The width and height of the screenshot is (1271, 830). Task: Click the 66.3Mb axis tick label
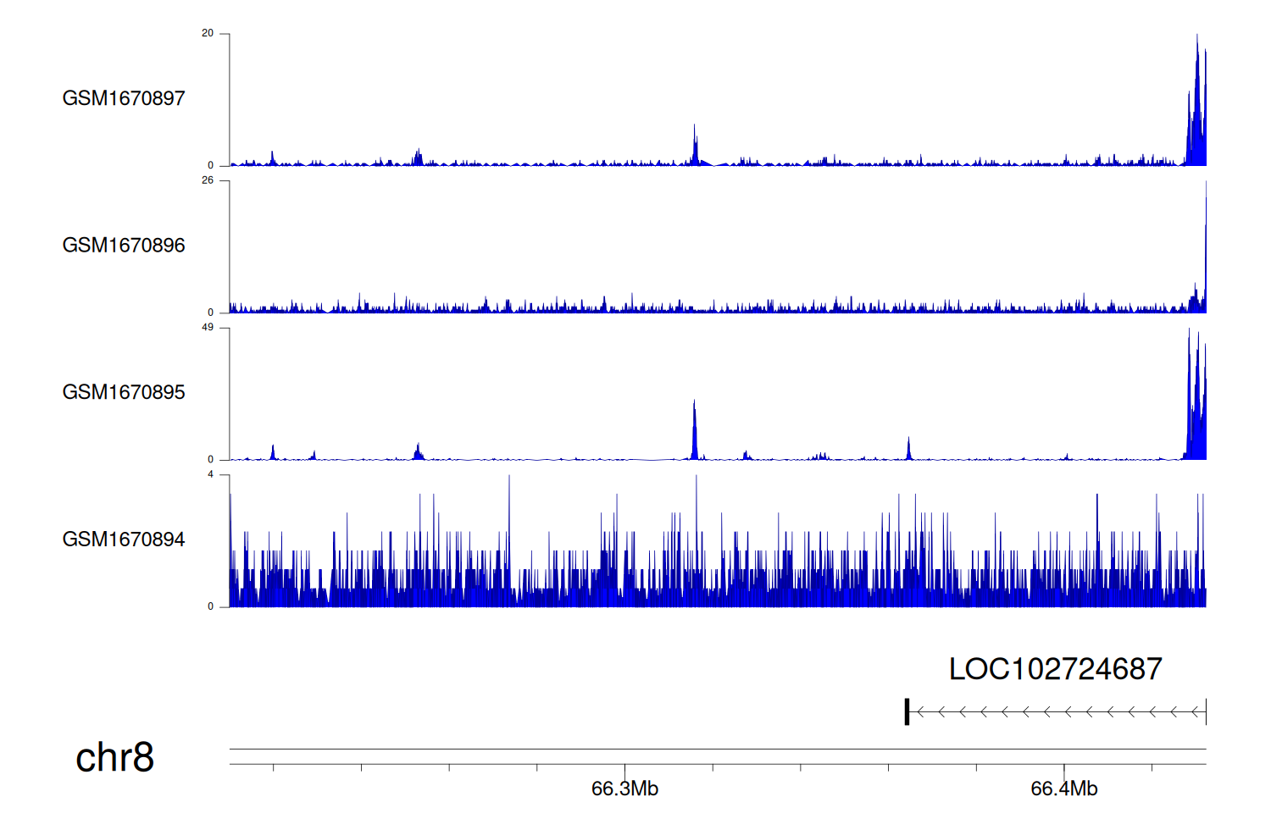click(x=624, y=788)
